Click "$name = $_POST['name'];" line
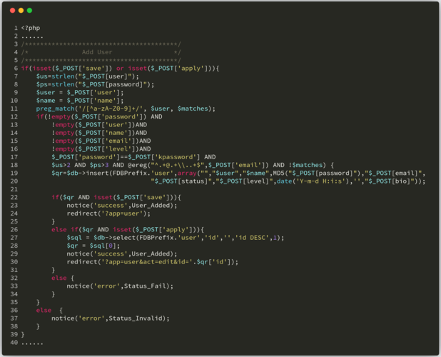Image resolution: width=441 pixels, height=357 pixels. [80, 101]
